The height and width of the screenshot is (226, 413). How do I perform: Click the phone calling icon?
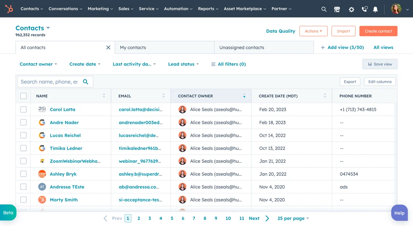coord(364,9)
